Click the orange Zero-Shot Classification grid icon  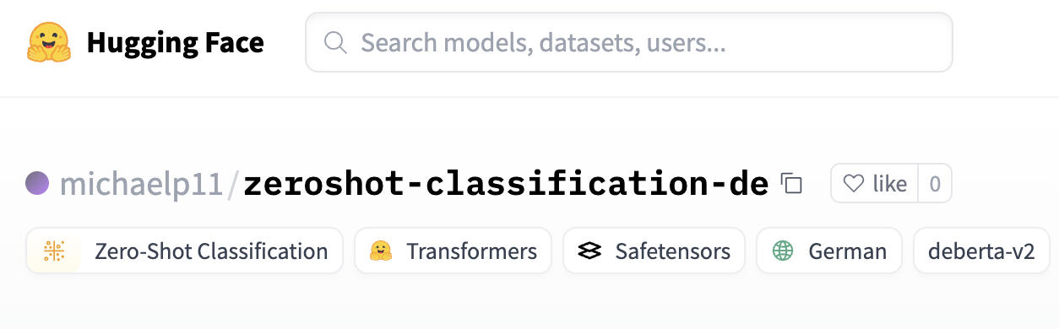coord(54,251)
